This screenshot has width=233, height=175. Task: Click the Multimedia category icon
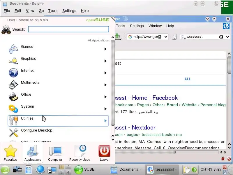click(13, 85)
